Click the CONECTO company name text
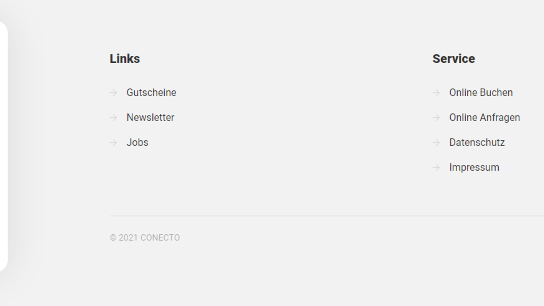Viewport: 544px width, 306px height. pos(160,238)
